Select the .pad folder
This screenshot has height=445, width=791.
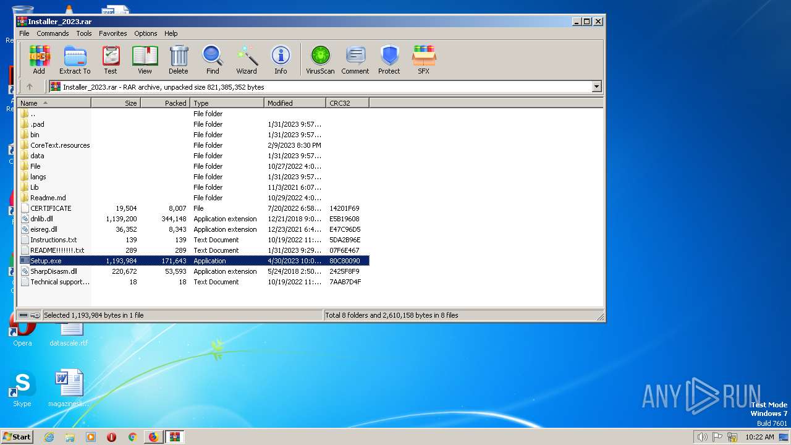[x=193, y=124]
